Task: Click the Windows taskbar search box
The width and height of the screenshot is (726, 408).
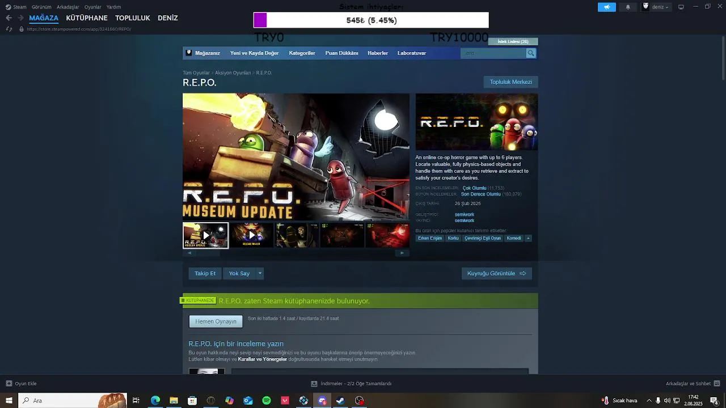Action: click(x=73, y=401)
